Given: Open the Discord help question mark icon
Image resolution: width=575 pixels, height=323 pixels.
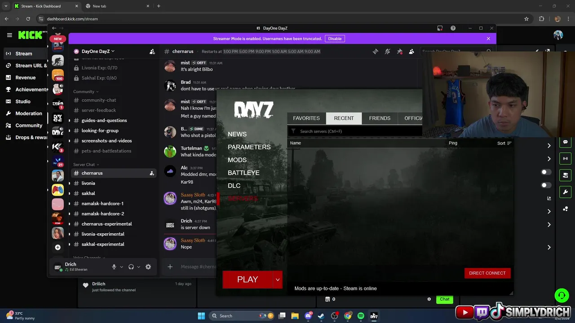Looking at the screenshot, I should point(453,28).
